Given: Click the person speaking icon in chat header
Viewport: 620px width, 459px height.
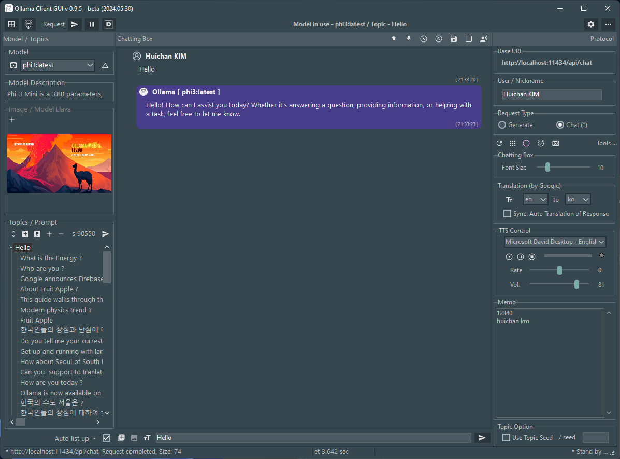Looking at the screenshot, I should click(484, 39).
